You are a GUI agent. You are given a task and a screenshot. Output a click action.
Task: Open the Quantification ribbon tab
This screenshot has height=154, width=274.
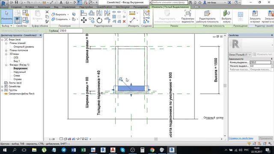point(104,7)
